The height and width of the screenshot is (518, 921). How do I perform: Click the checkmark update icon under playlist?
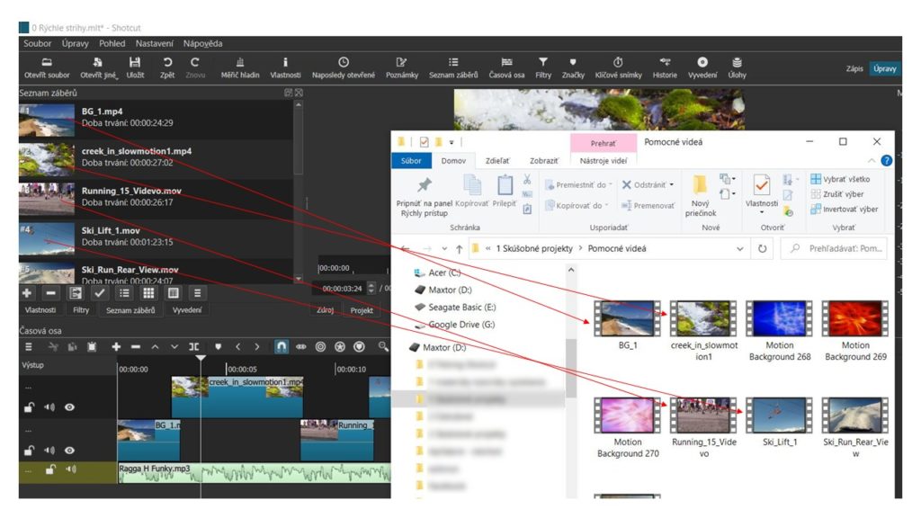(x=100, y=292)
